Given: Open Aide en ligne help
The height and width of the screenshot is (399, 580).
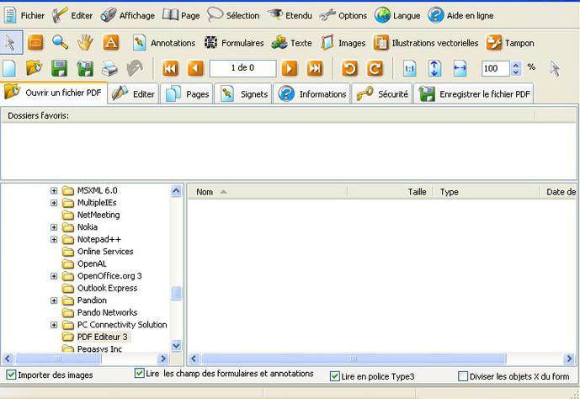Looking at the screenshot, I should click(460, 15).
